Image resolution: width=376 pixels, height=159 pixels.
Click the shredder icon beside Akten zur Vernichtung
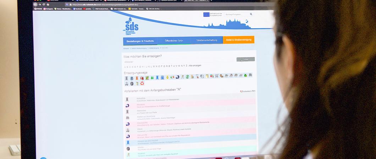click(128, 118)
